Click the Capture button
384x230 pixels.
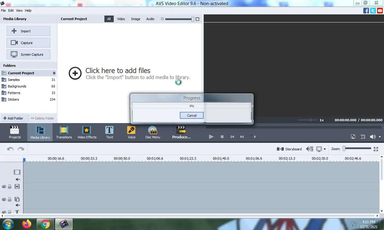click(x=28, y=43)
